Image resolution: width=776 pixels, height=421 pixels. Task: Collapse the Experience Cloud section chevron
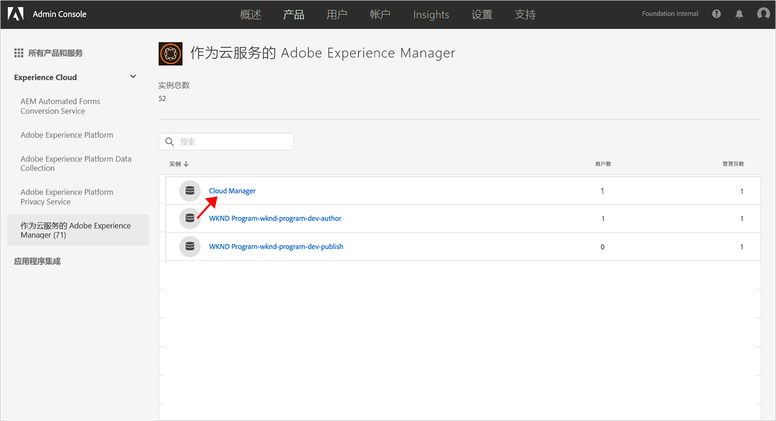pyautogui.click(x=133, y=77)
